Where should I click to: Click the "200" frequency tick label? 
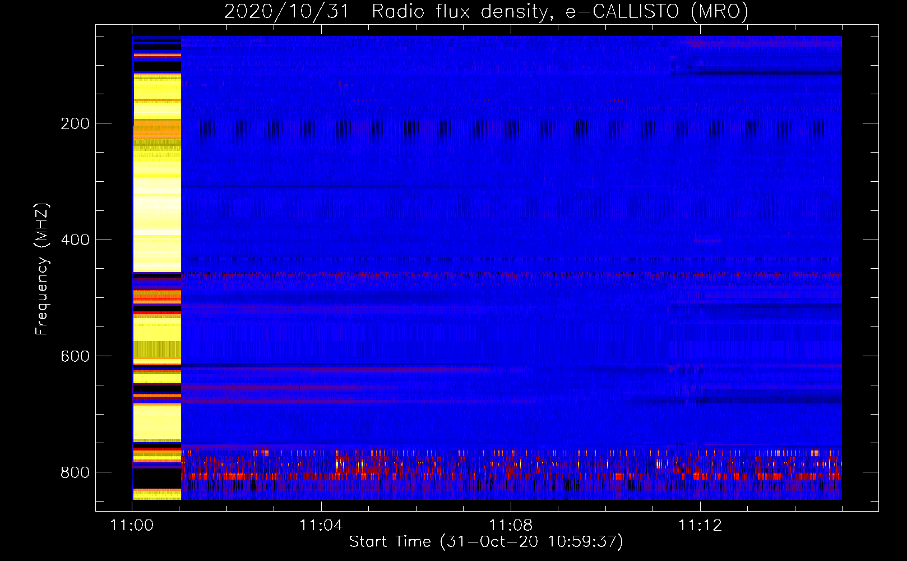[x=75, y=123]
